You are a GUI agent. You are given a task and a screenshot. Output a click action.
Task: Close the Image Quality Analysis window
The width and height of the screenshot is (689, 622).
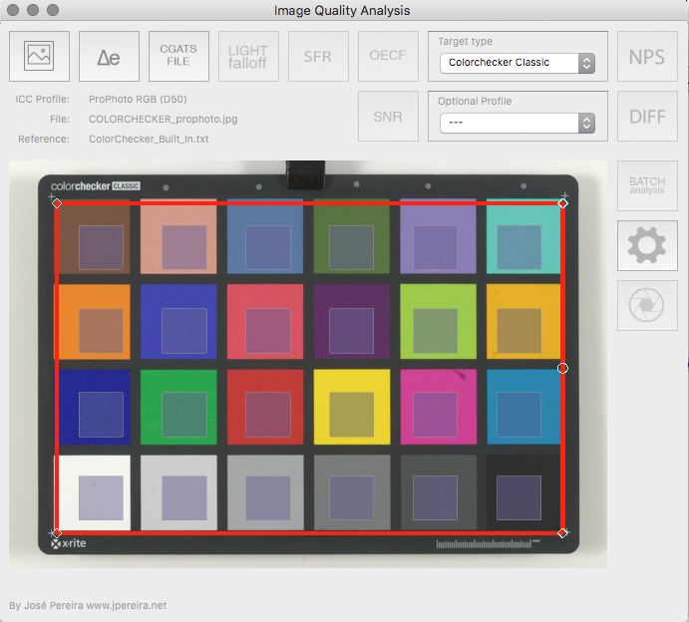pos(13,10)
